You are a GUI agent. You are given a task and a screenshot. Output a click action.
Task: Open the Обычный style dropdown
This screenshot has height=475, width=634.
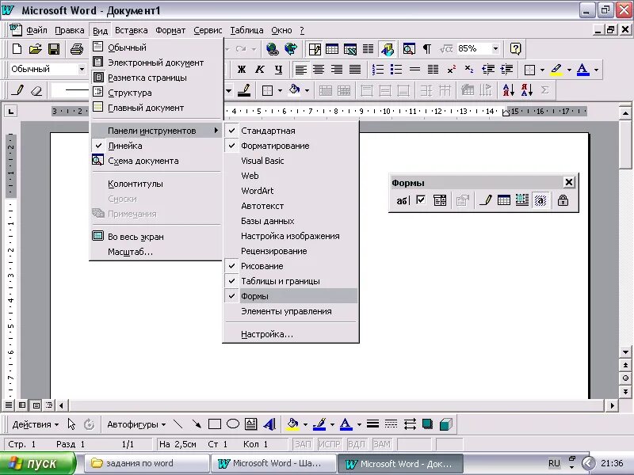point(82,70)
